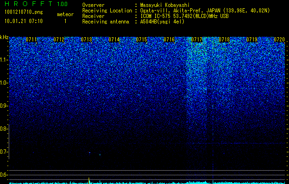Click the A504HB(yagi 4el) antenna text
Viewport: 289px width, 184px height.
(162, 22)
